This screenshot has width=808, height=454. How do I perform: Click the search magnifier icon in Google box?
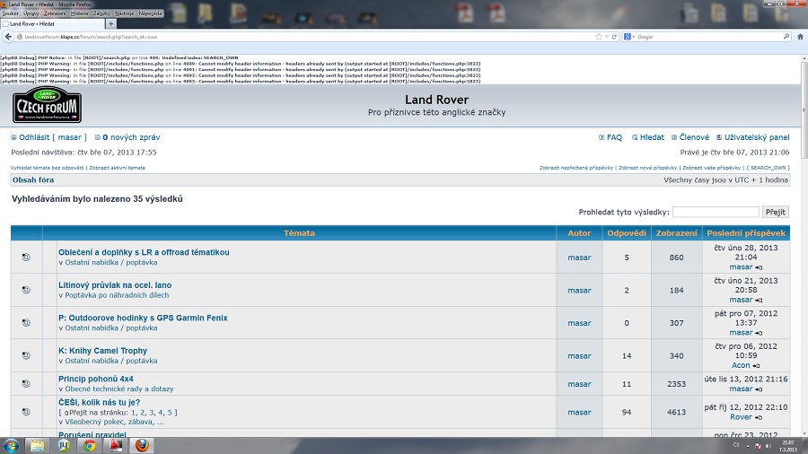[x=786, y=37]
